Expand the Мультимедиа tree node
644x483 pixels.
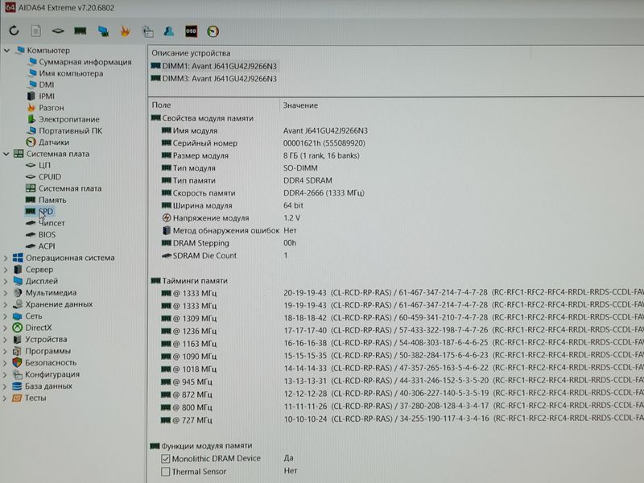[x=6, y=293]
